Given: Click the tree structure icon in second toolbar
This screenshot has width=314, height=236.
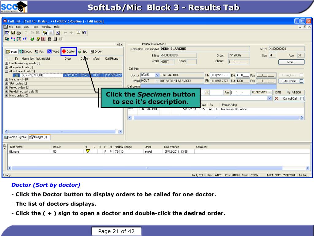Looking at the screenshot, I should [x=13, y=39].
